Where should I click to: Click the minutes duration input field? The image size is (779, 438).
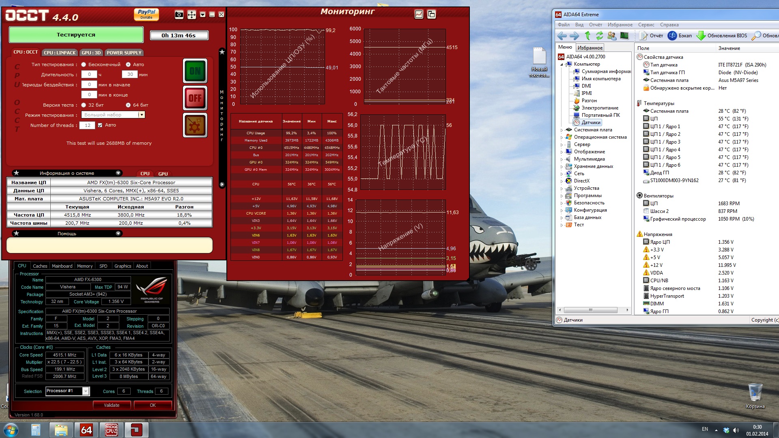[130, 75]
